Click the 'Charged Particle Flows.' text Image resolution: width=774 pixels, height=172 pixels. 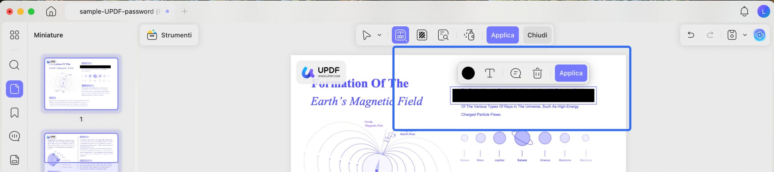click(x=481, y=115)
